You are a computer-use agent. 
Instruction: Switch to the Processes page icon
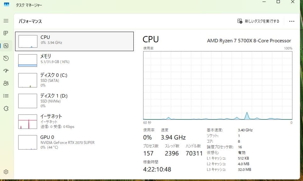6,33
